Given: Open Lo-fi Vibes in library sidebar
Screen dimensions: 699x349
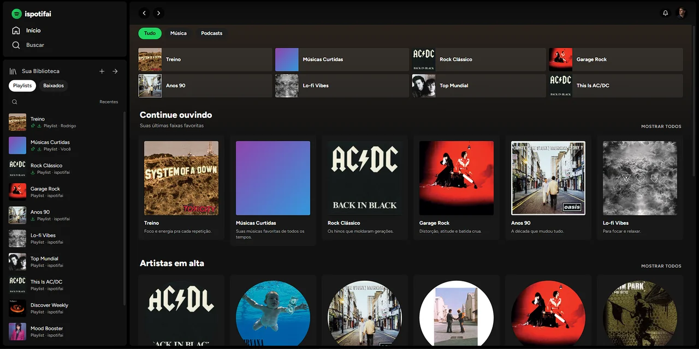Looking at the screenshot, I should pyautogui.click(x=64, y=238).
